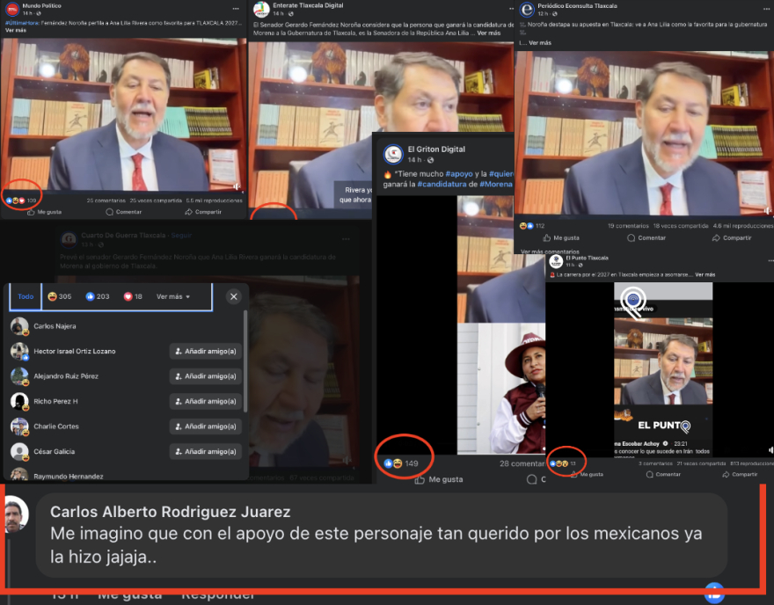Open the three-dot options menu on Cuarto De Guerra post
Image resolution: width=774 pixels, height=605 pixels.
pyautogui.click(x=345, y=238)
